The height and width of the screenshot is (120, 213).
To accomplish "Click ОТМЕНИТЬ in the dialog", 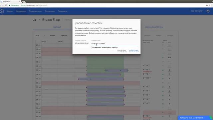I will (122, 51).
